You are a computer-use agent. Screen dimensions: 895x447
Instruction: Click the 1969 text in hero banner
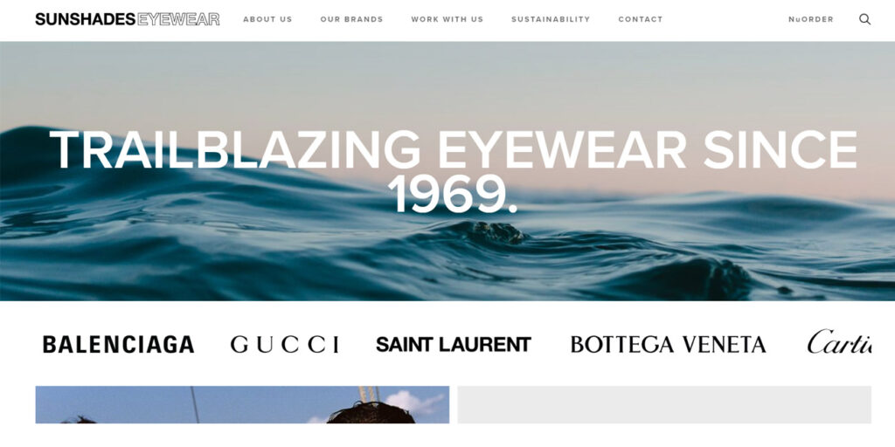pos(452,194)
